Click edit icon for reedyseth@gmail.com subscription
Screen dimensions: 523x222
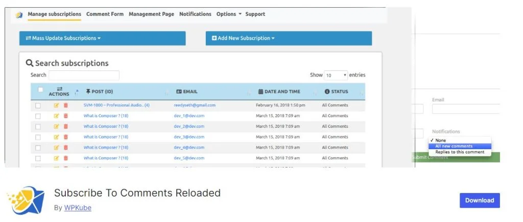[x=57, y=105]
